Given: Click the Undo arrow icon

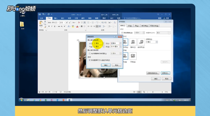Looking at the screenshot, I should coord(43,14).
